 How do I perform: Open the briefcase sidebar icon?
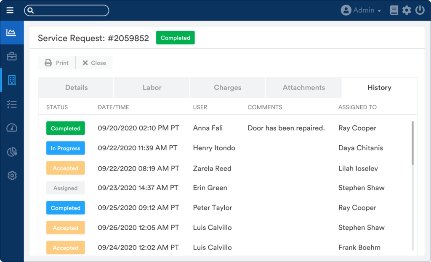point(12,56)
